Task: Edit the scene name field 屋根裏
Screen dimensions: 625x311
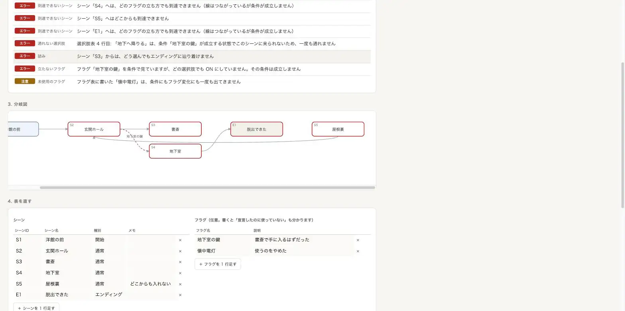Action: coord(67,284)
